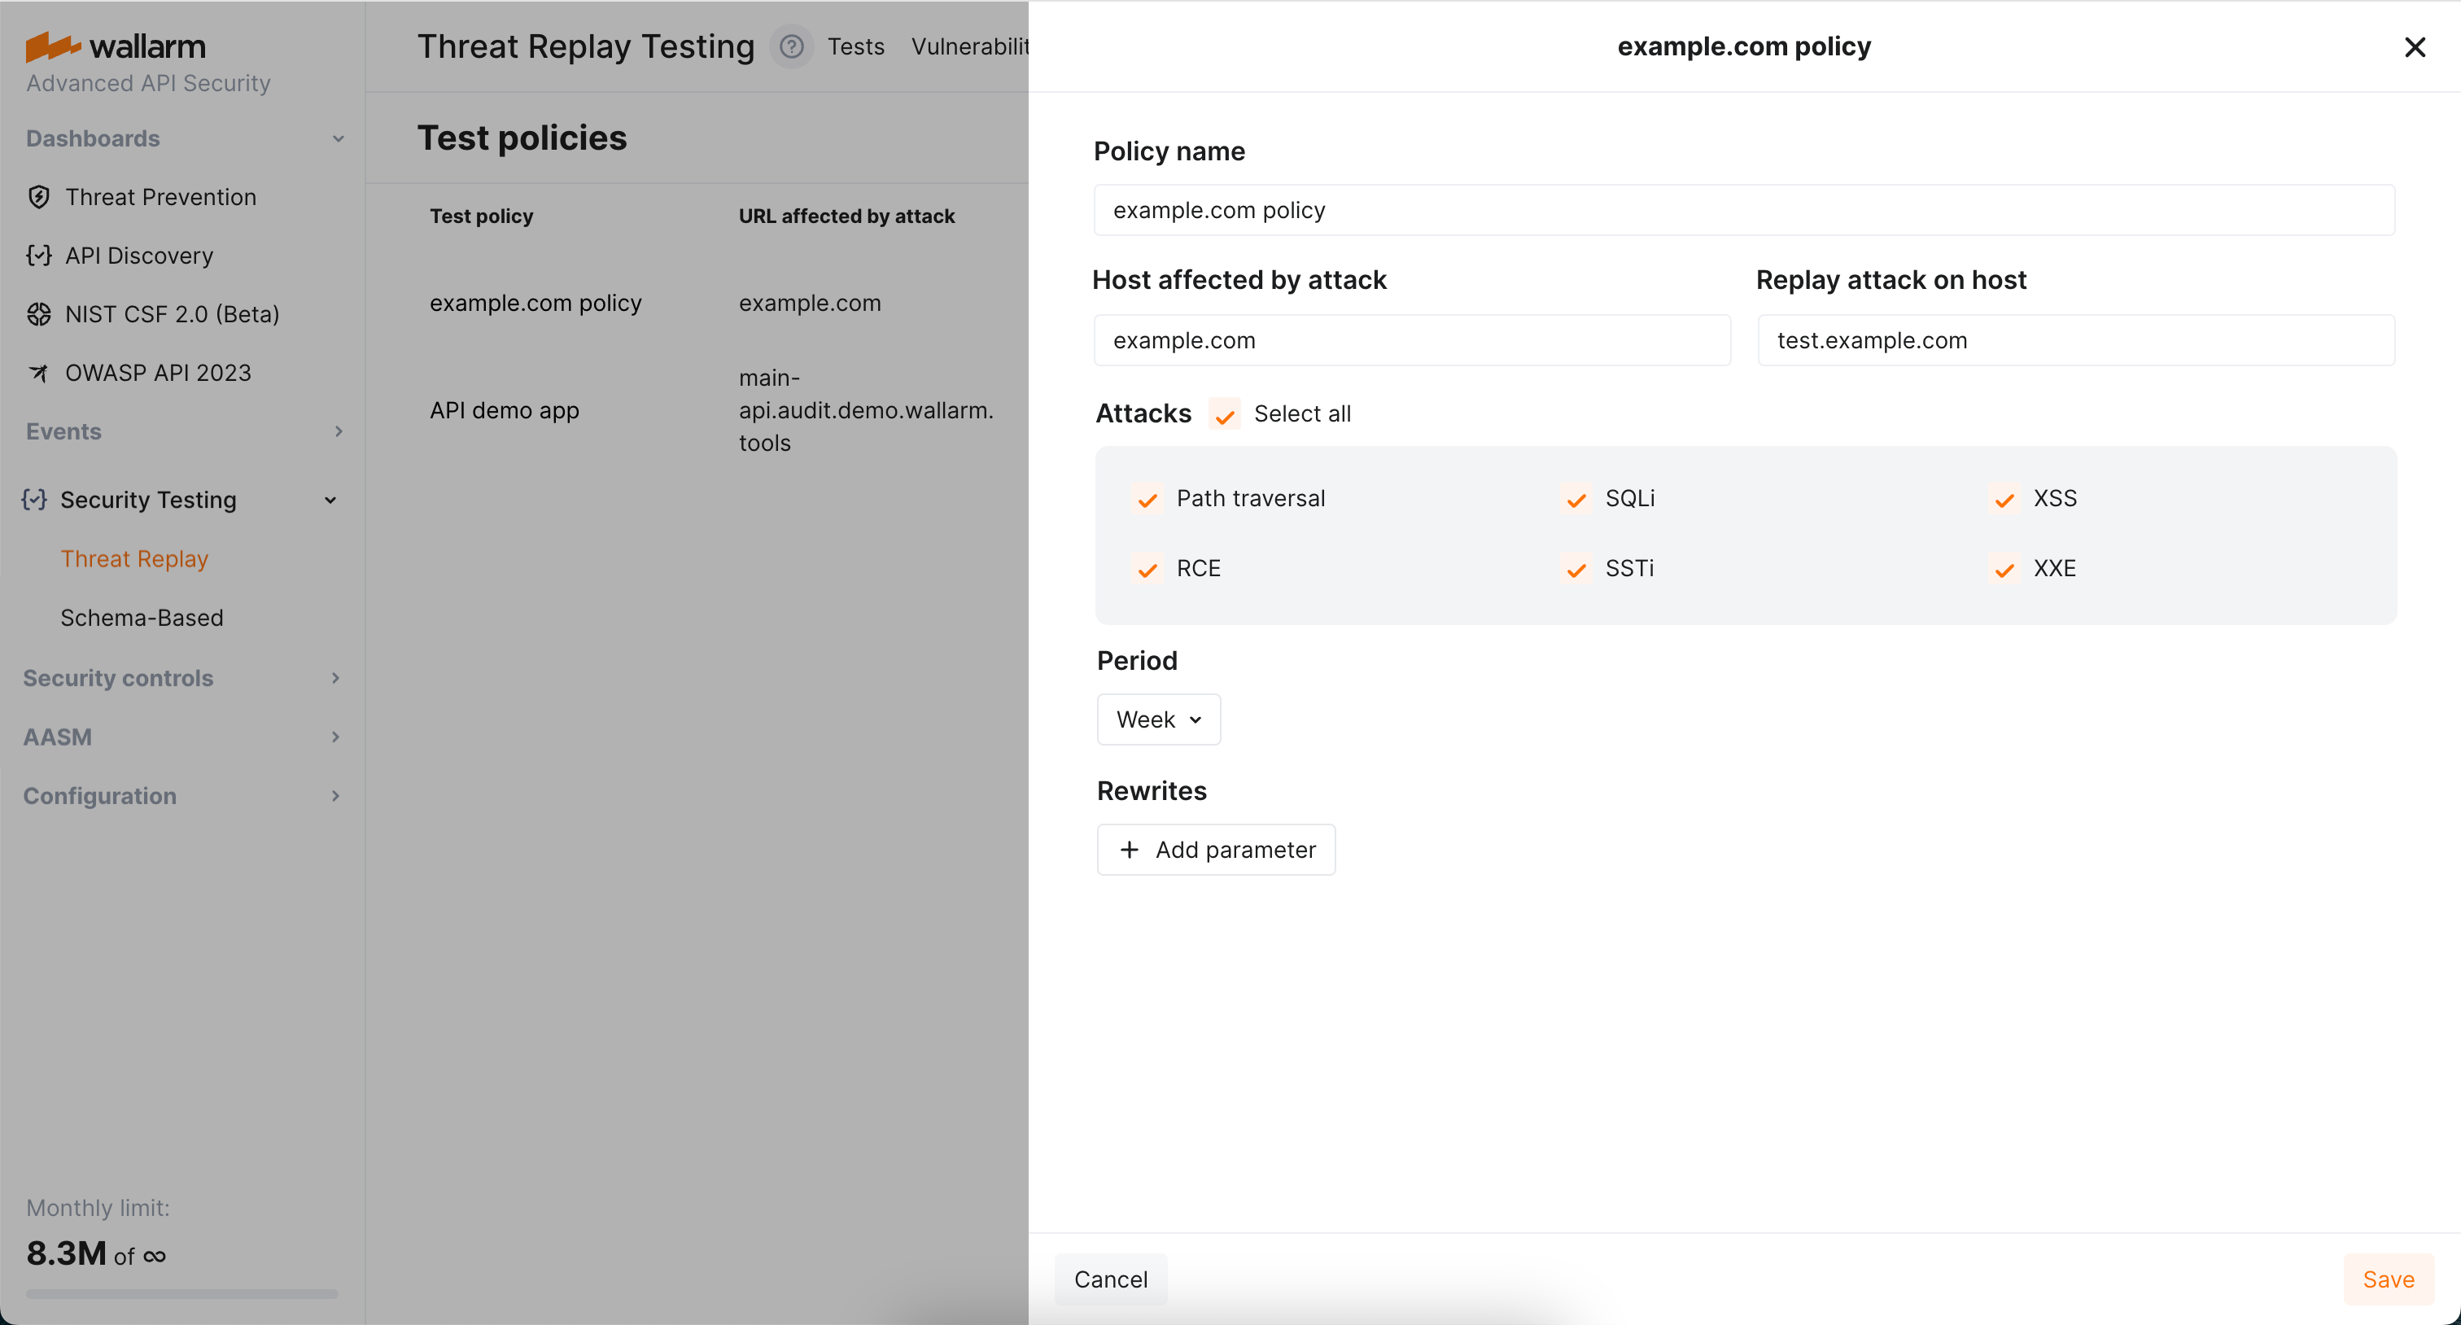The image size is (2461, 1325).
Task: Disable the XXE attack checkbox
Action: point(2004,568)
